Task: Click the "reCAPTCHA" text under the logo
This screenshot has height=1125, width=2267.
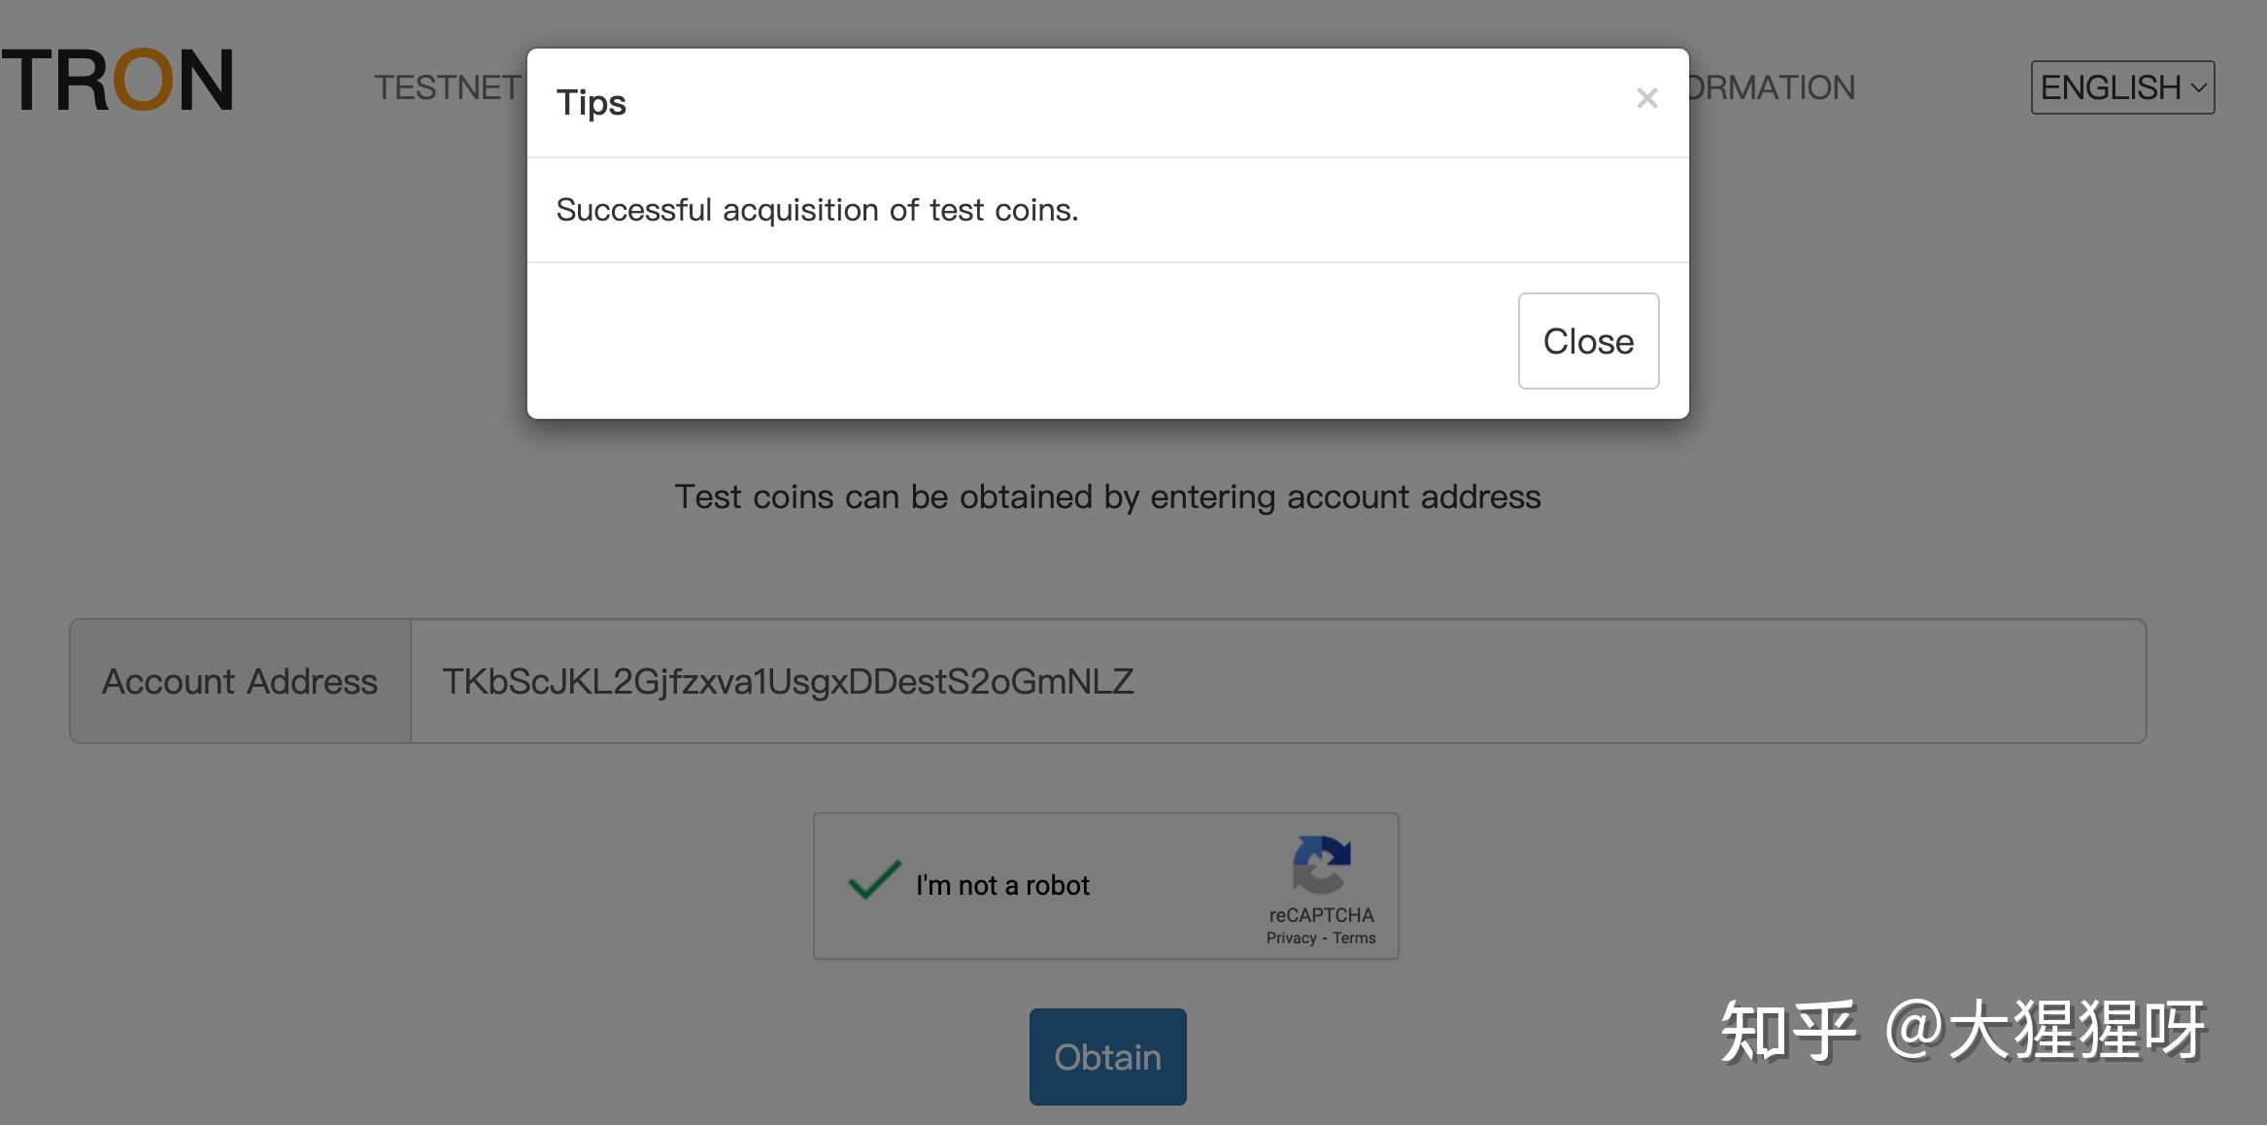Action: 1321,915
